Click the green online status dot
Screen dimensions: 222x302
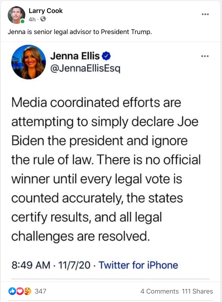coord(22,21)
